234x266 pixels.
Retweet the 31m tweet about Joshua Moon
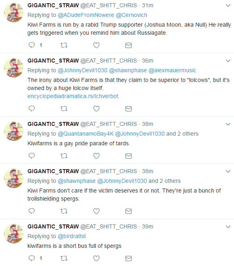click(x=64, y=45)
